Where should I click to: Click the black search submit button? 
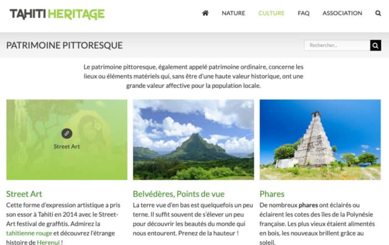pos(376,46)
